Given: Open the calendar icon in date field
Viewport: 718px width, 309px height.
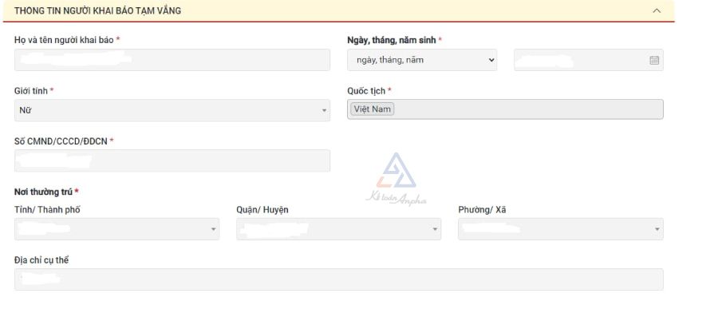Looking at the screenshot, I should [x=654, y=60].
